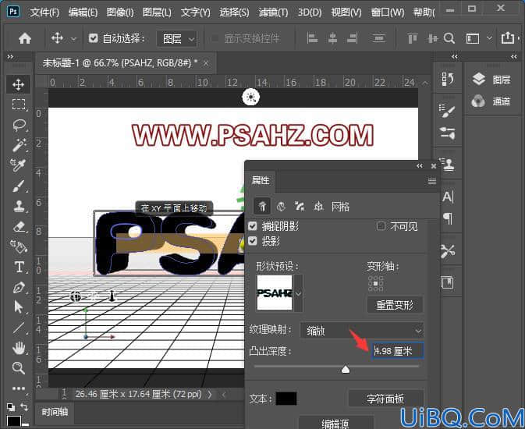Open the 时间轴 panel tab

55,412
